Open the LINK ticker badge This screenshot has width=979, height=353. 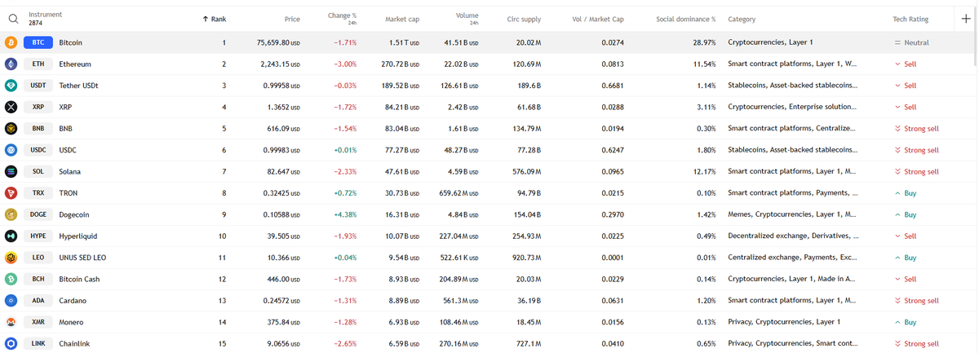click(x=38, y=344)
